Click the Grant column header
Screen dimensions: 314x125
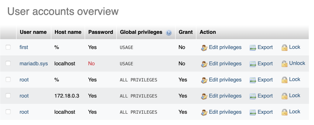(186, 32)
